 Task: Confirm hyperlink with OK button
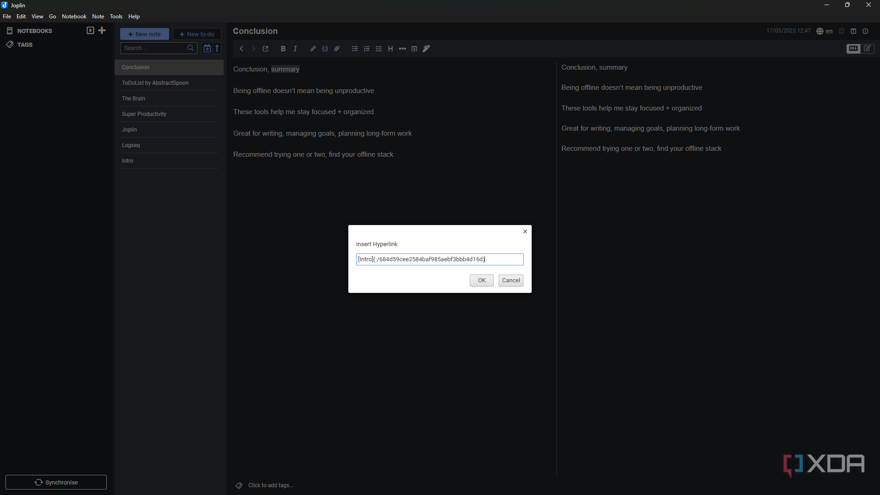coord(482,280)
